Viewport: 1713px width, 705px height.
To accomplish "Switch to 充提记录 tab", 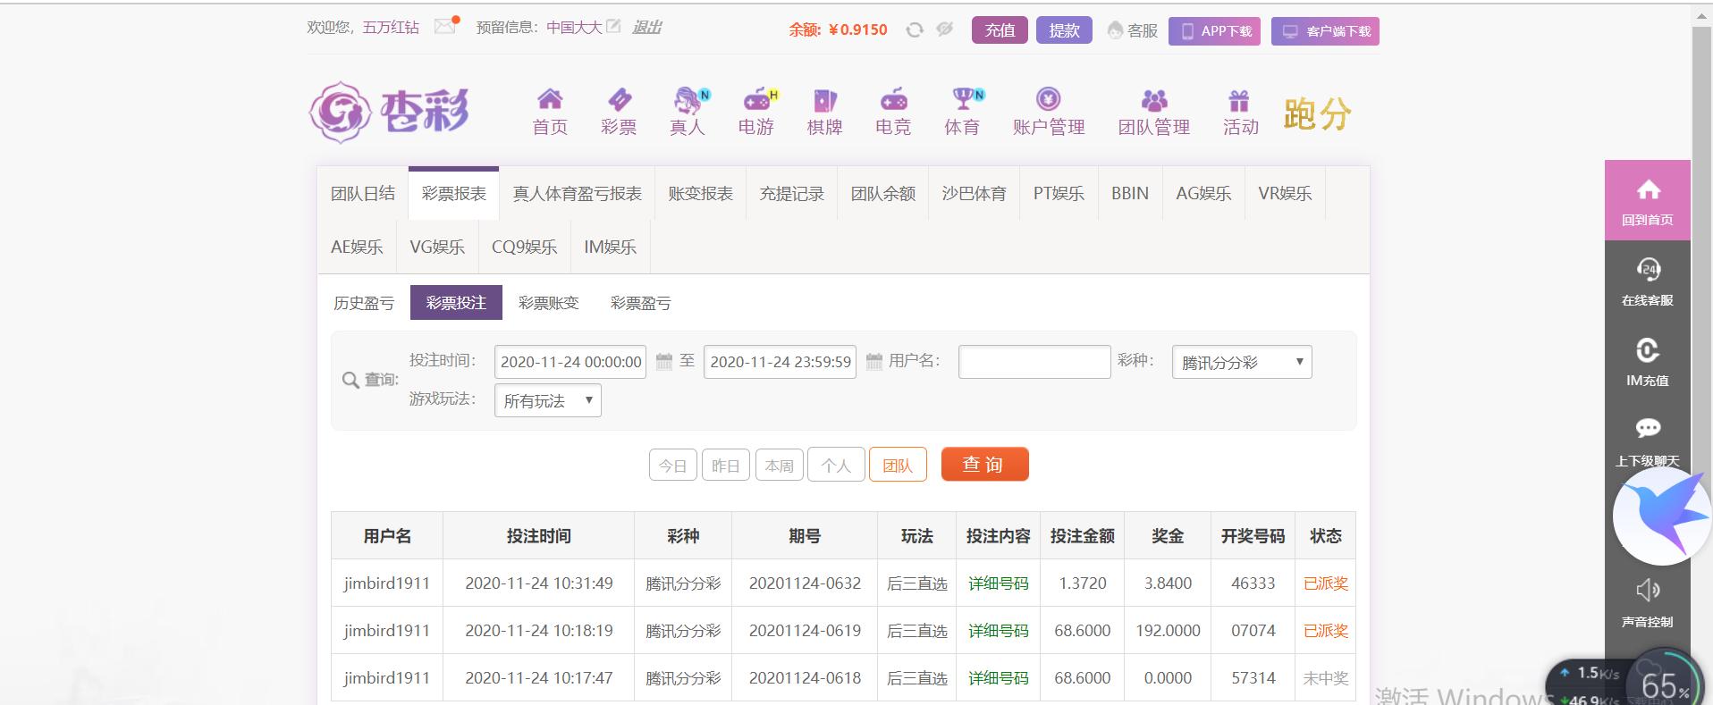I will 791,193.
